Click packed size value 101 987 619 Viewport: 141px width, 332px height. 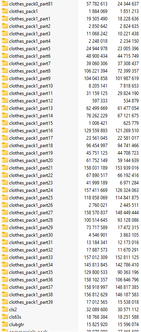(x=127, y=78)
